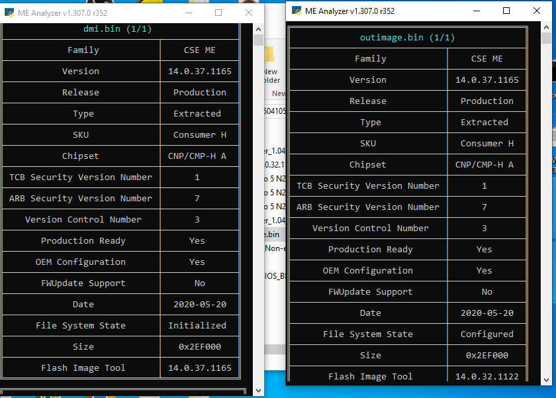Click Family value CSE ME in right window
Screen dimensions: 556x398
(x=487, y=58)
